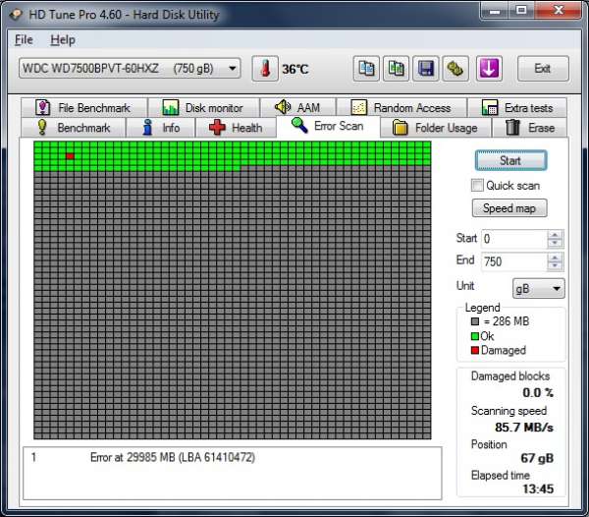Screen dimensions: 589x517
Task: Open the Help menu
Action: 63,40
